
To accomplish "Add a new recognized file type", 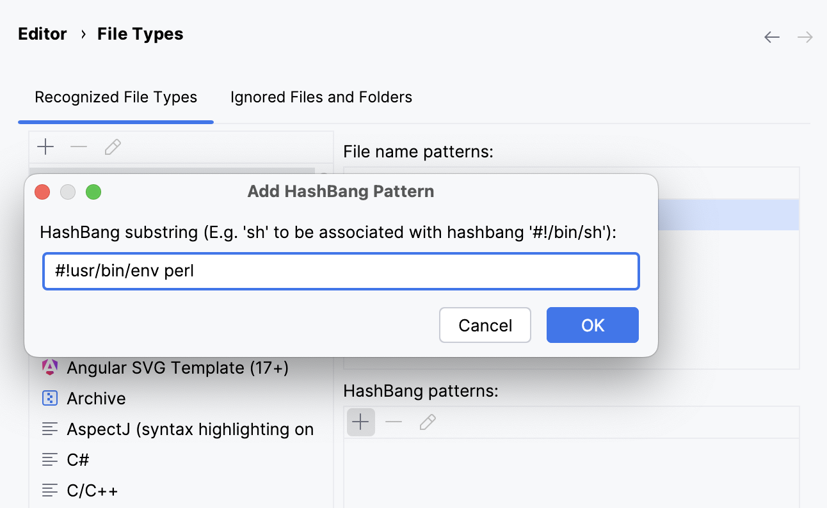I will point(45,147).
